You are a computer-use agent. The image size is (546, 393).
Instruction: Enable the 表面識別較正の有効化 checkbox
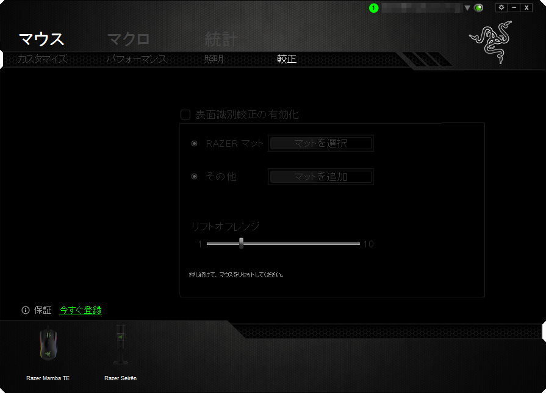tap(185, 115)
